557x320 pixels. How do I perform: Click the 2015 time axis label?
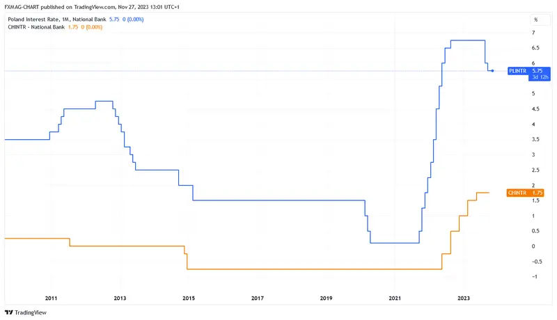[188, 298]
